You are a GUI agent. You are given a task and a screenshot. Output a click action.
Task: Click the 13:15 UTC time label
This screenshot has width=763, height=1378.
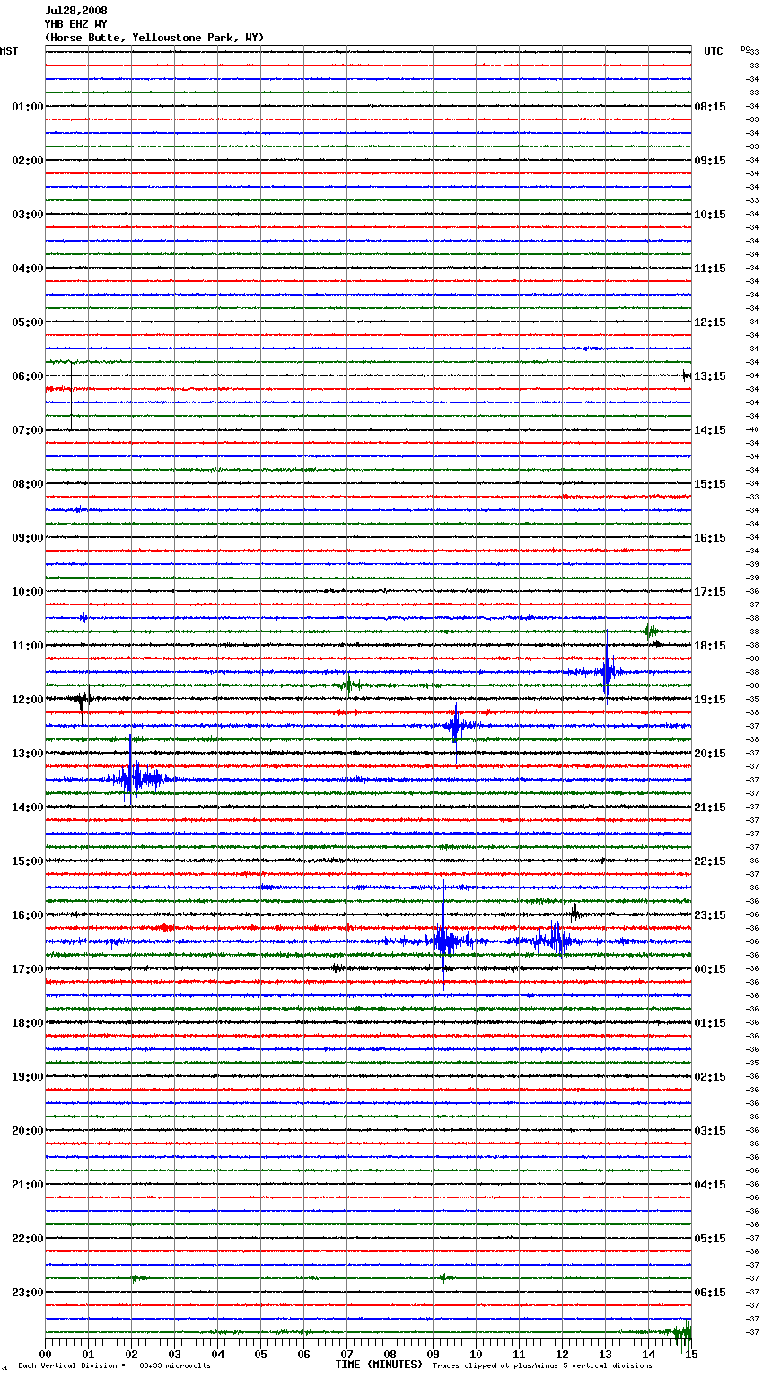tap(710, 376)
